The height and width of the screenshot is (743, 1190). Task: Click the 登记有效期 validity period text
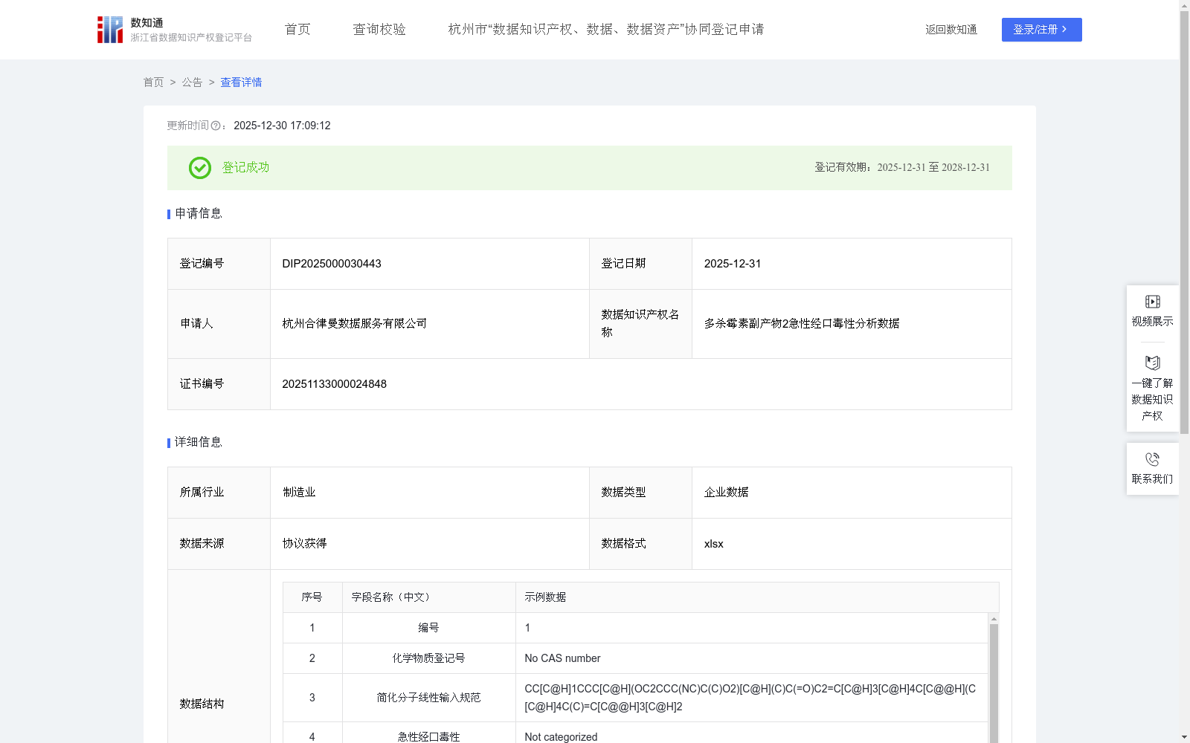902,168
